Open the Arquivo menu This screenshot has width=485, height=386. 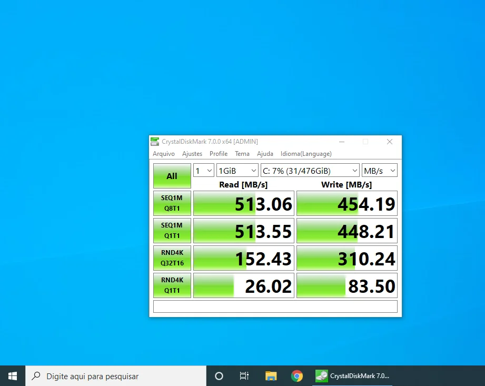pos(164,154)
